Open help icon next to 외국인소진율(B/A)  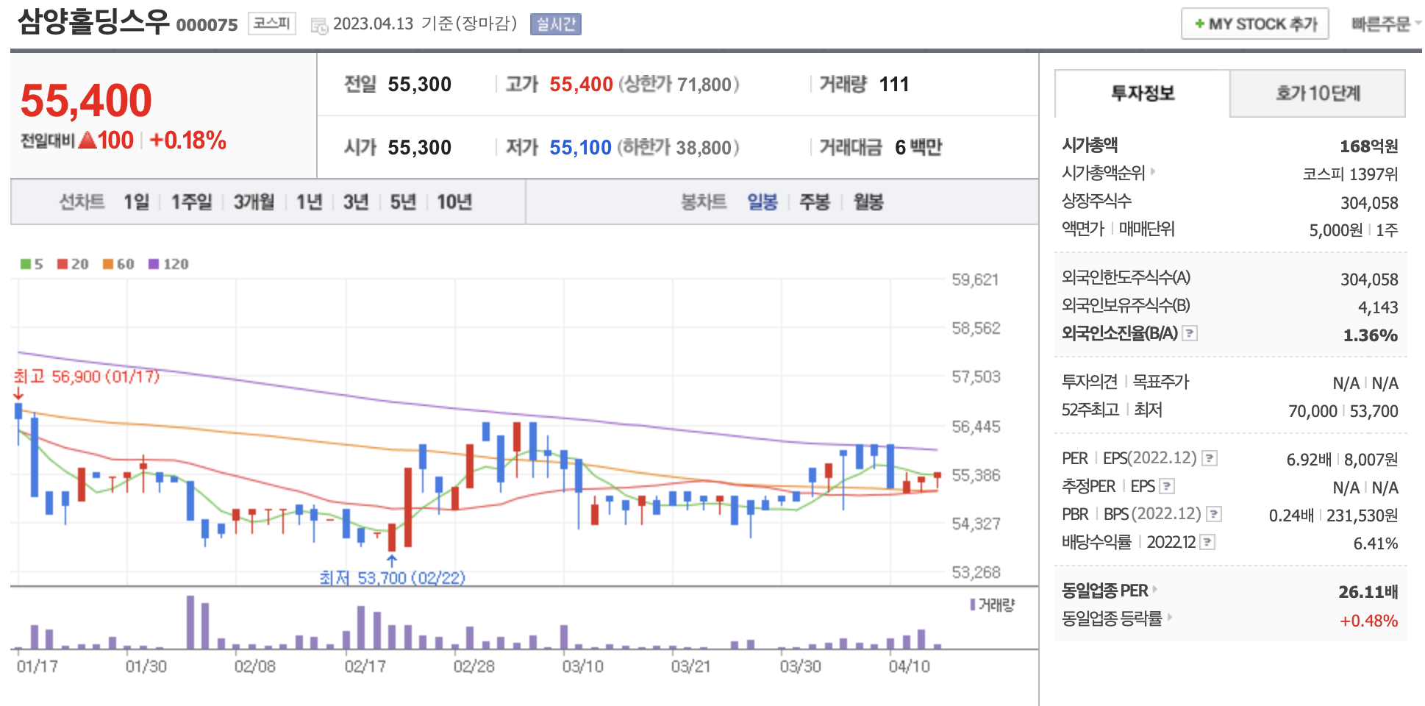tap(1190, 333)
